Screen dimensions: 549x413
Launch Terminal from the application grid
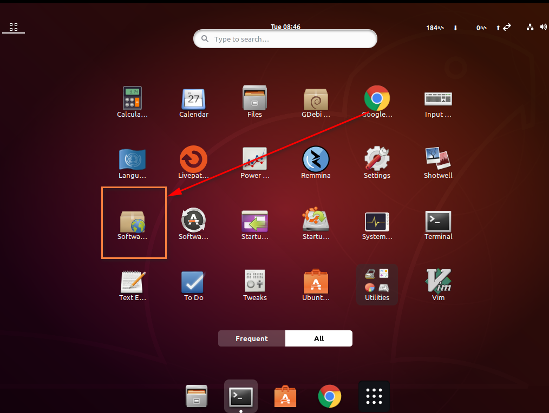click(x=438, y=225)
